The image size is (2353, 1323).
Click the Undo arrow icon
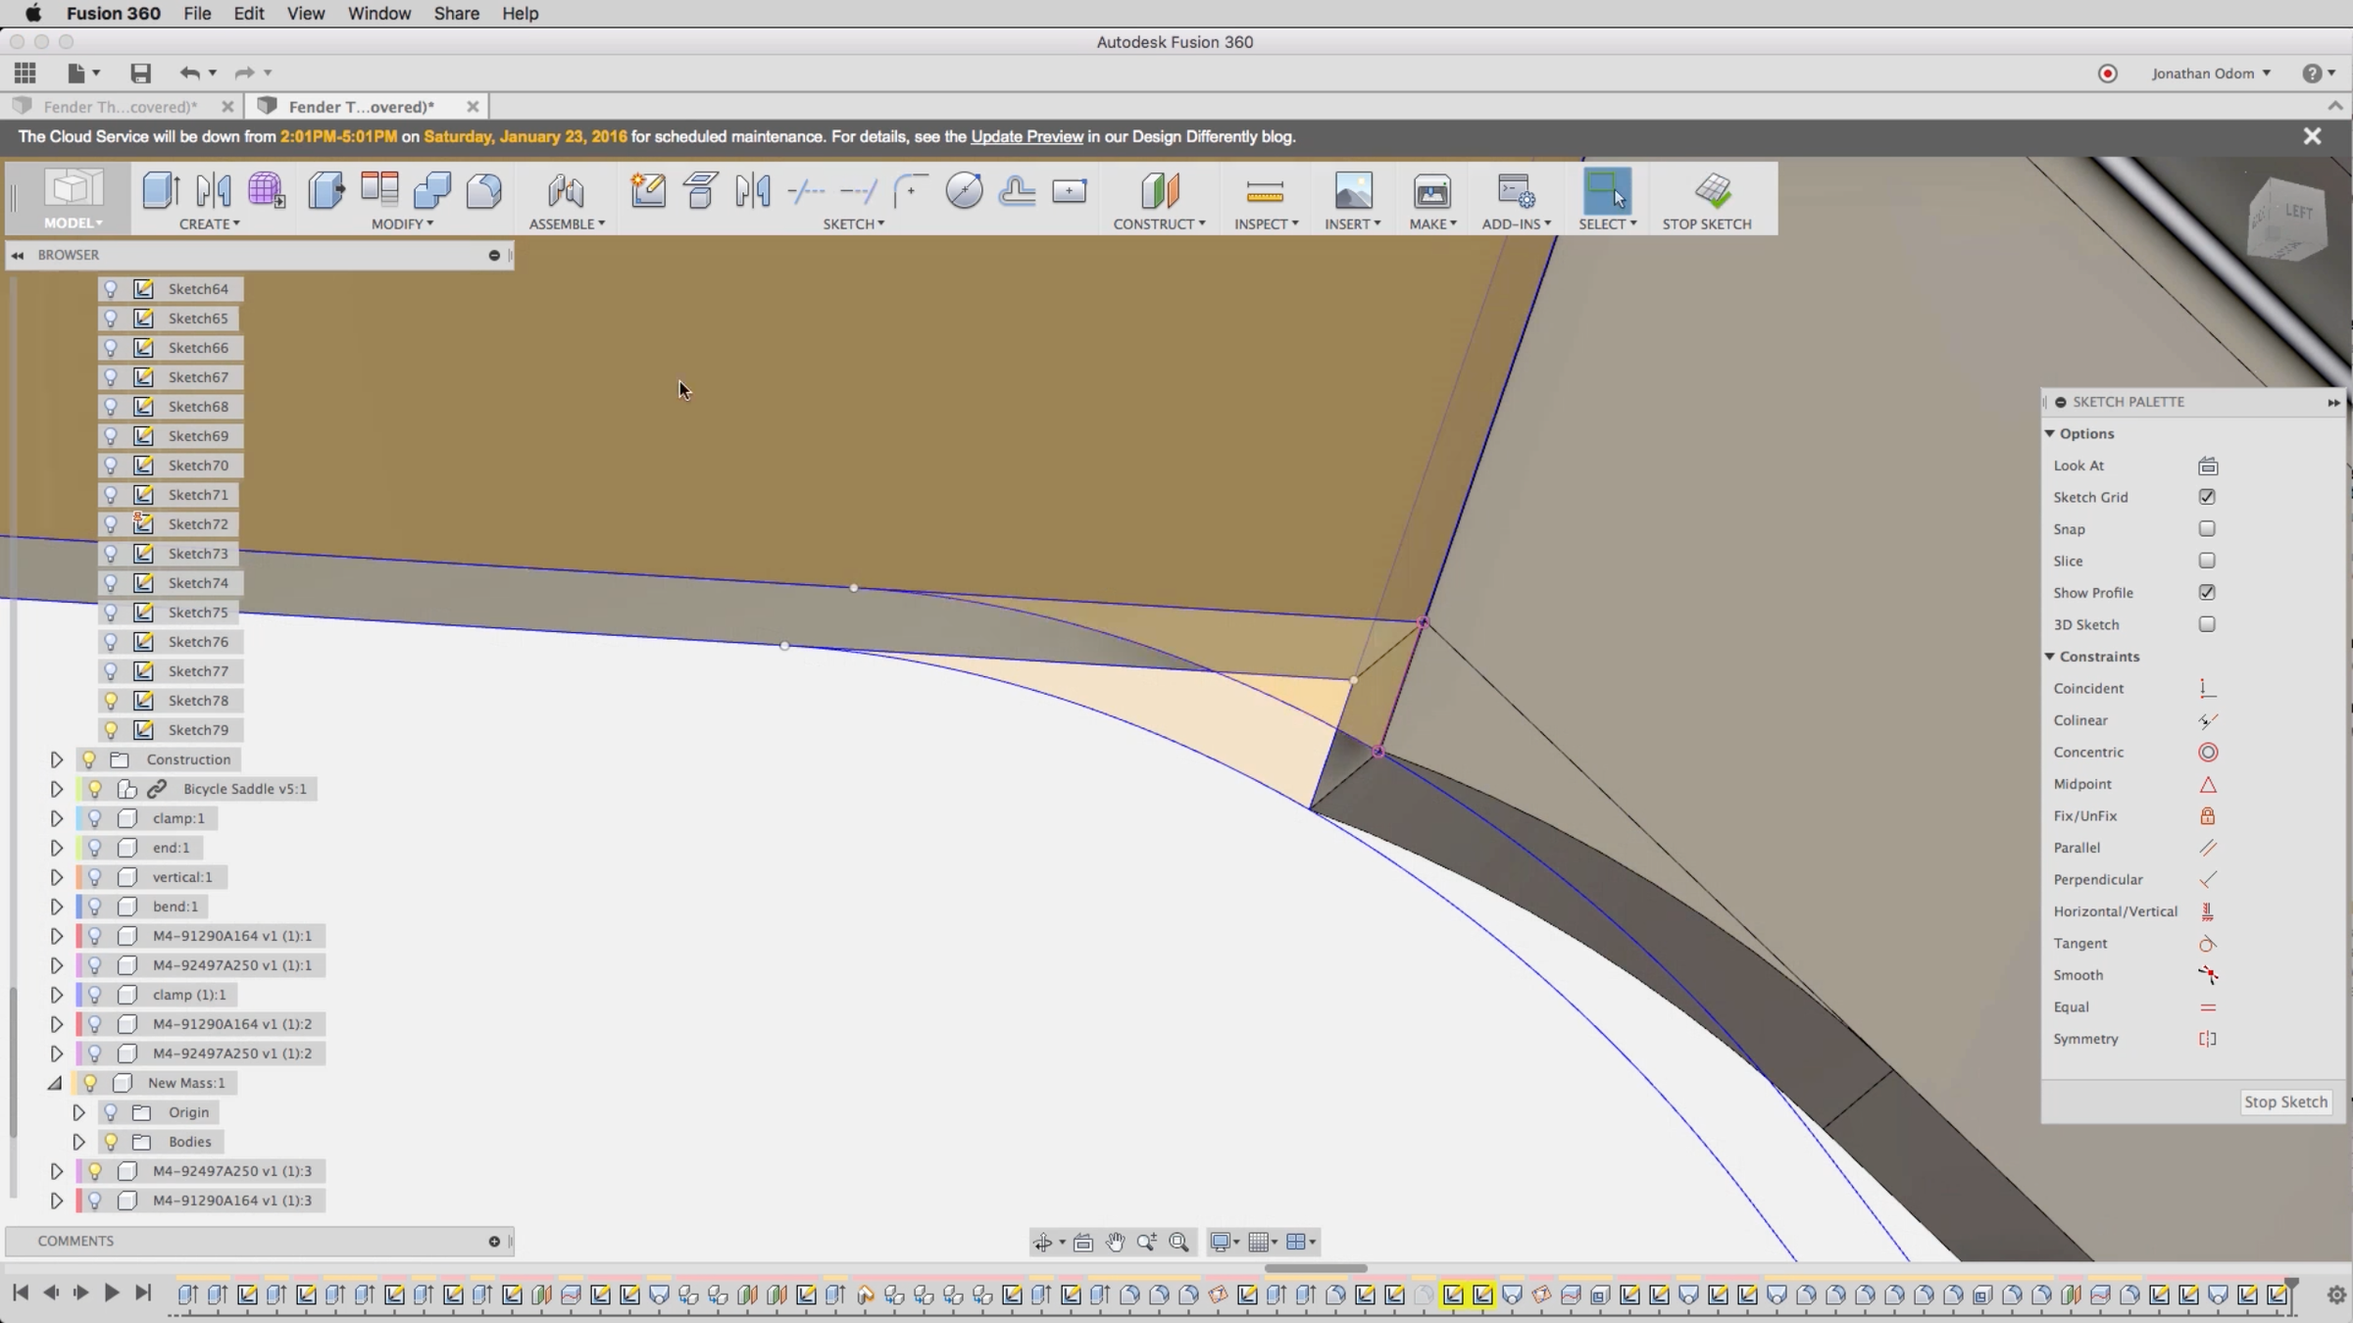189,73
